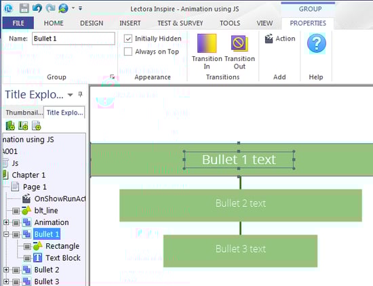
Task: Click the globe preview icon in quick access bar
Action: [x=64, y=9]
